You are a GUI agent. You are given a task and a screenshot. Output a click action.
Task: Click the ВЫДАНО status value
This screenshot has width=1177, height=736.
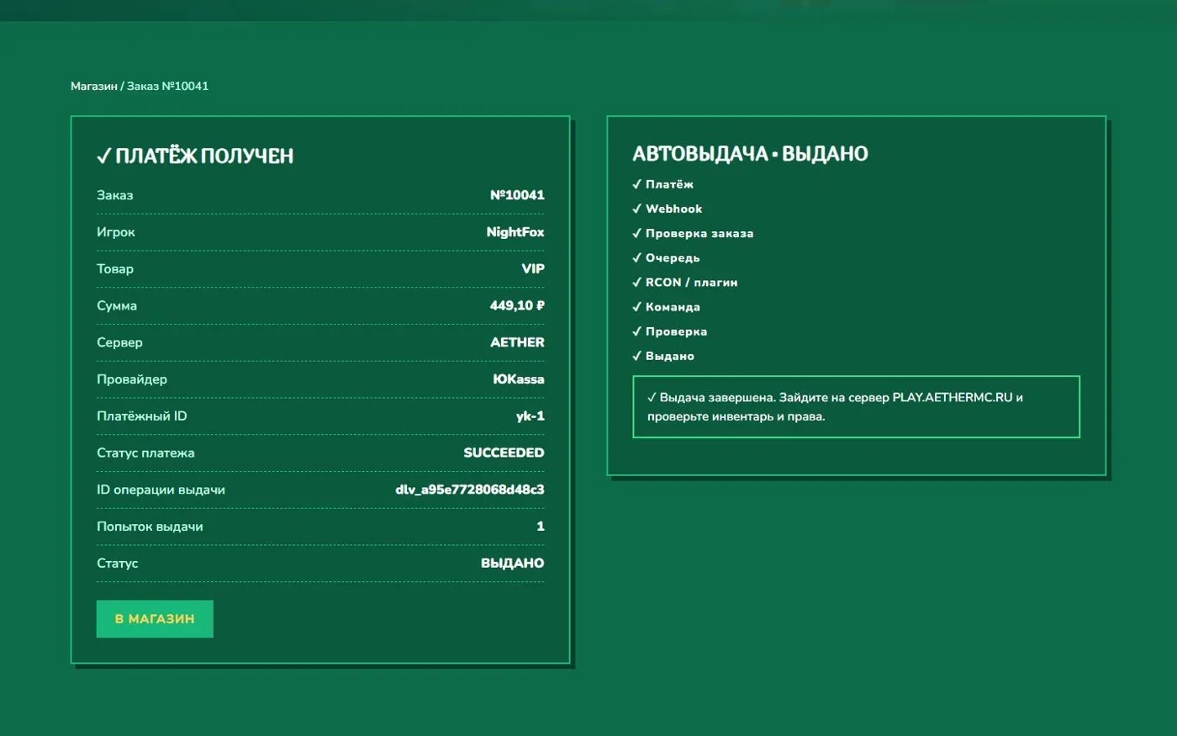[512, 564]
